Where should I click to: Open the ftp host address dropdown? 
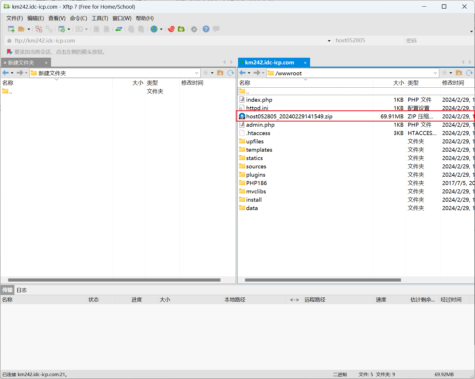329,41
